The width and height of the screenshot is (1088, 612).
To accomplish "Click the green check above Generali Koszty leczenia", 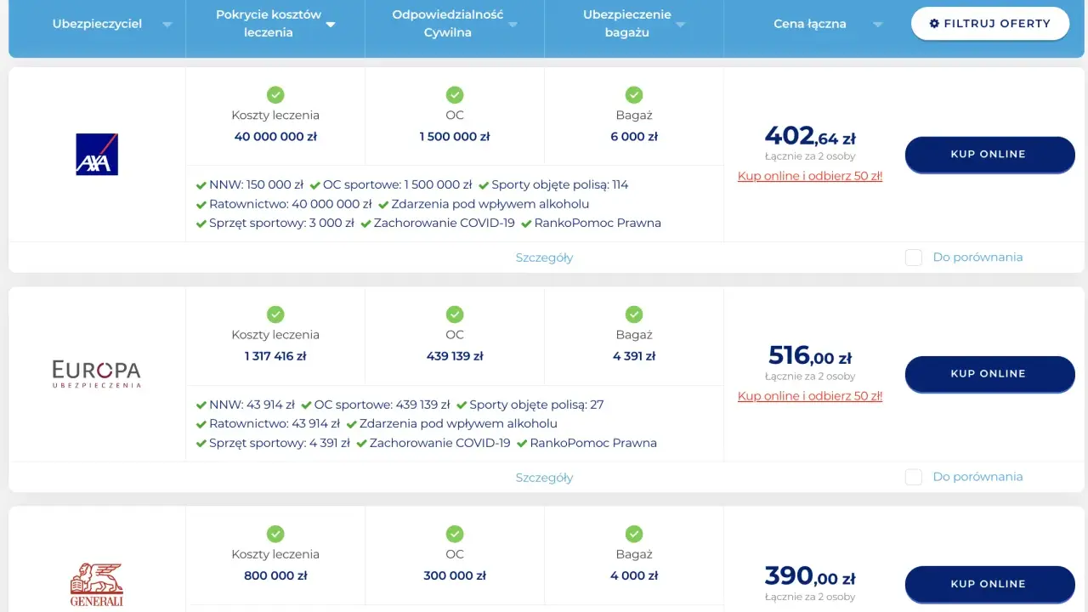I will pos(275,534).
